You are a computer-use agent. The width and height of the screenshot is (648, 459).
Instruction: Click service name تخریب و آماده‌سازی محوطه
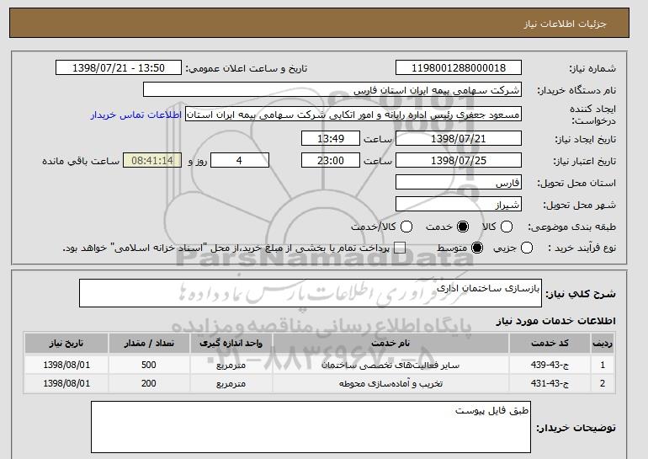click(x=390, y=384)
